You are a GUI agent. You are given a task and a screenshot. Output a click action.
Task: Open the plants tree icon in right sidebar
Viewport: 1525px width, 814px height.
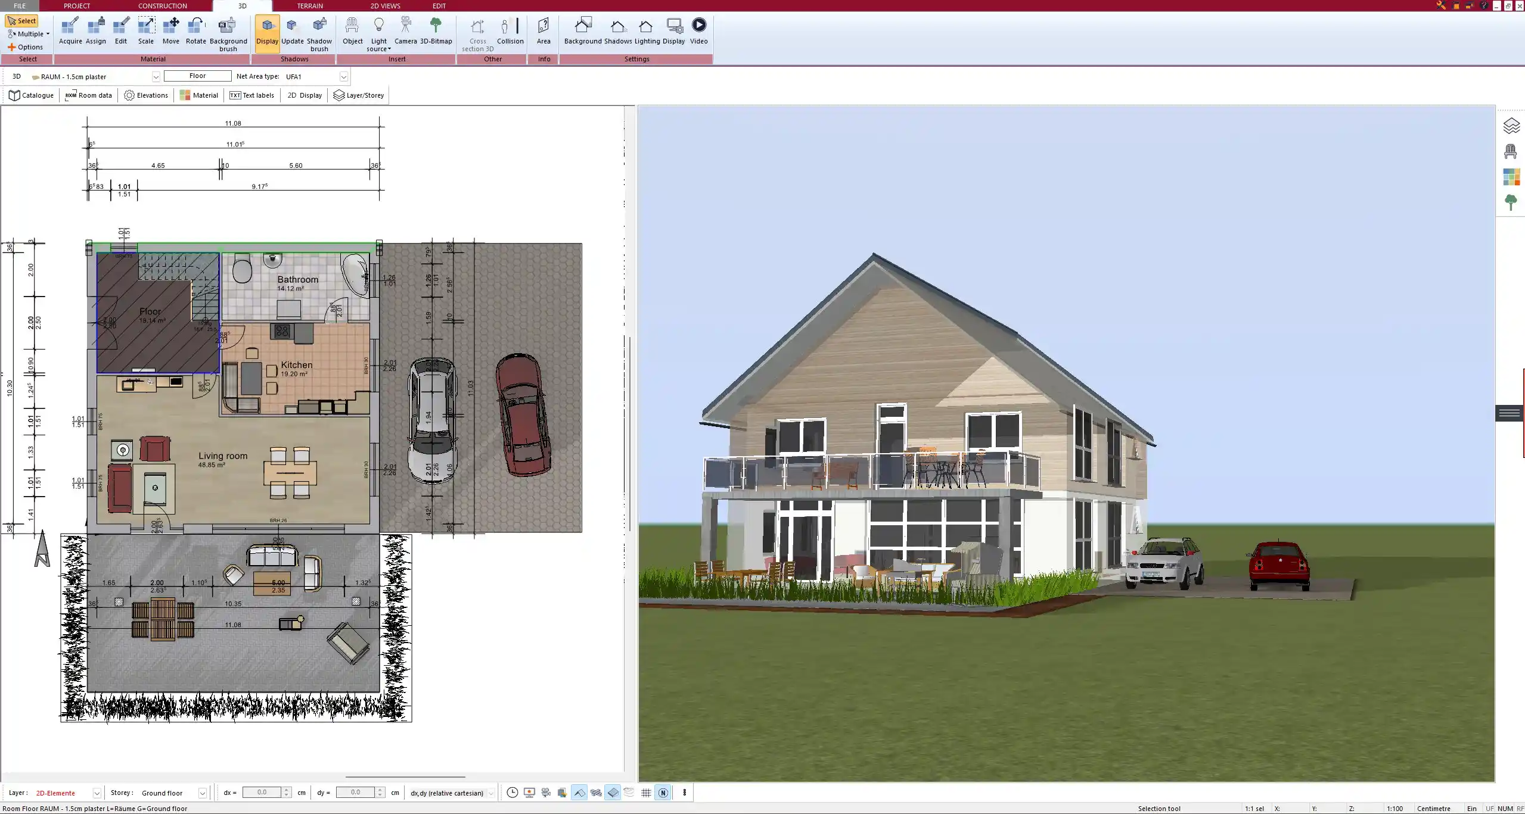click(x=1511, y=202)
